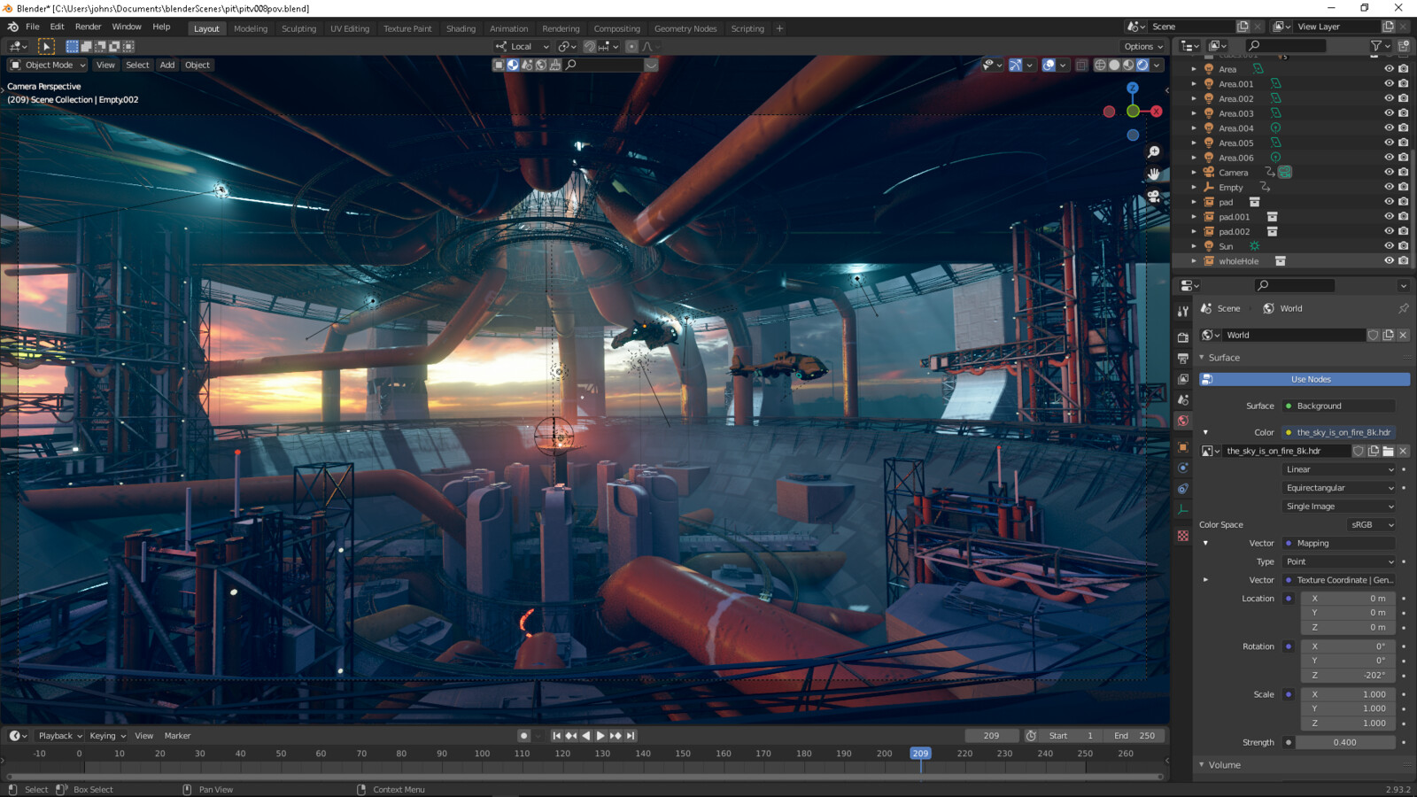Screen dimensions: 1417x797
Task: Open the File menu
Action: tap(33, 27)
